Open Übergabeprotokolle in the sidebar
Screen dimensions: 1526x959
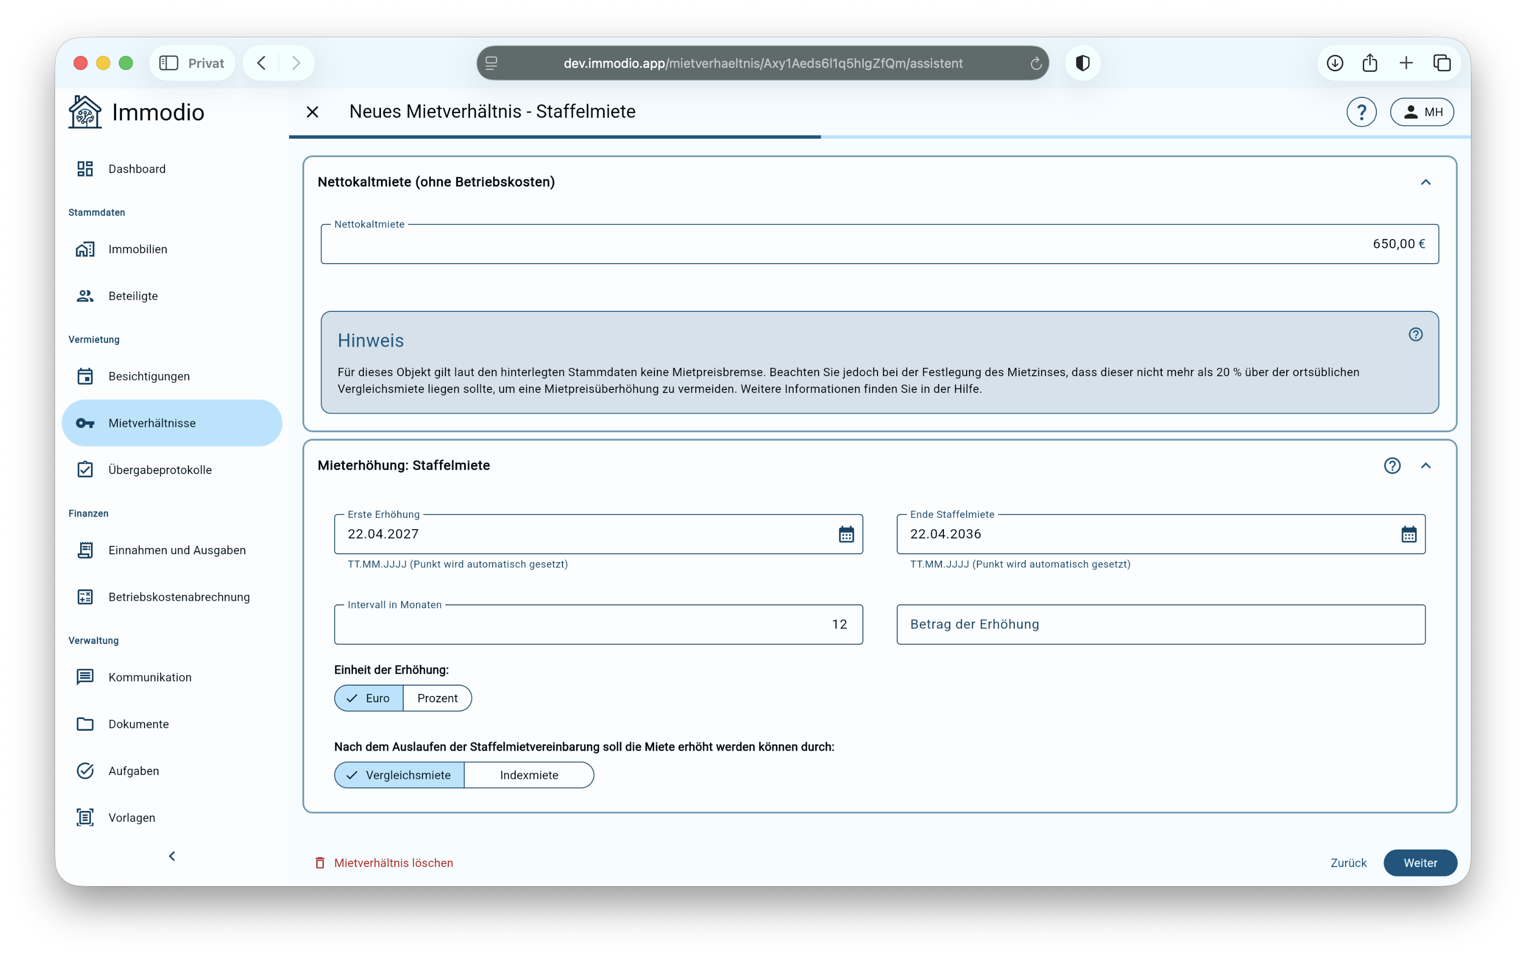[172, 470]
